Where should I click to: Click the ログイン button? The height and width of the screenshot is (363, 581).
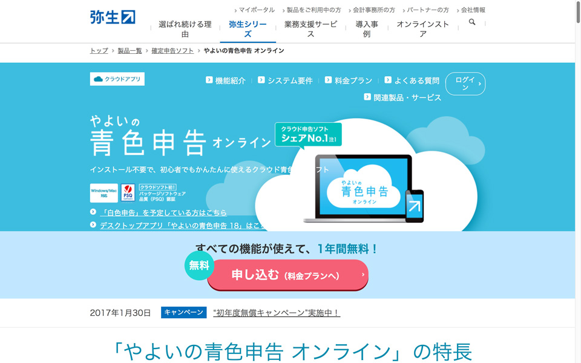click(465, 83)
